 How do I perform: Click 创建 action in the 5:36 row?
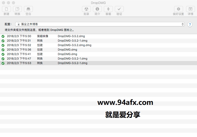click(x=40, y=50)
